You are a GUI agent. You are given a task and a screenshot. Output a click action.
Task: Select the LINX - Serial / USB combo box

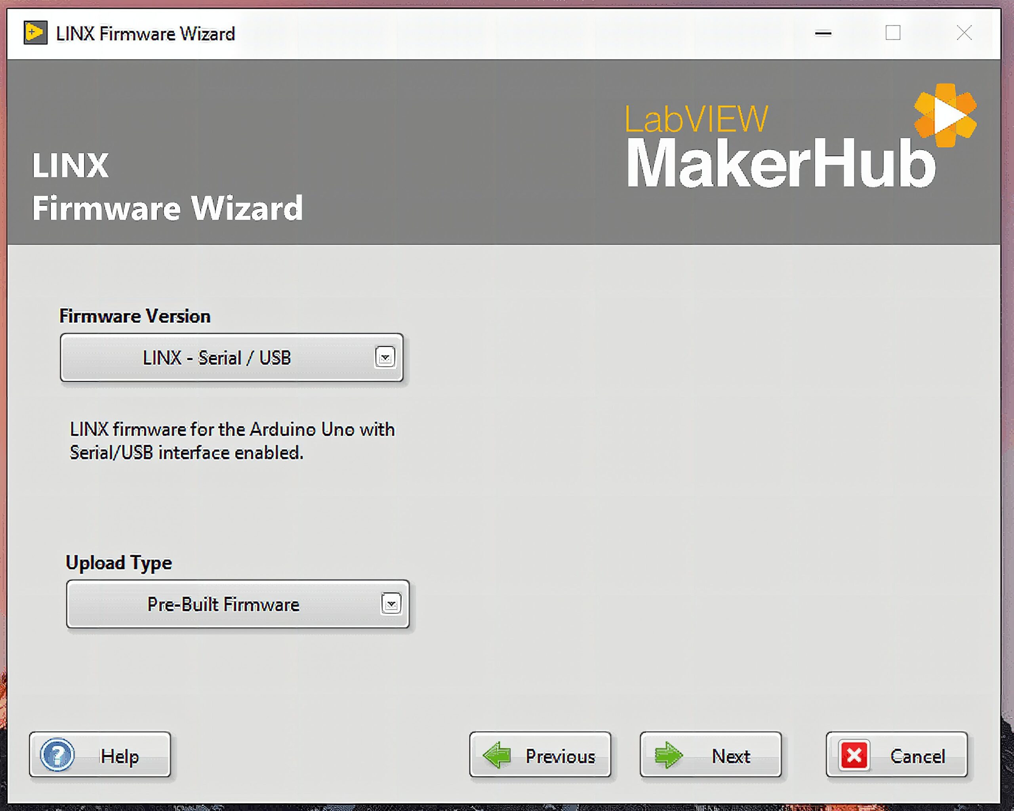[231, 357]
